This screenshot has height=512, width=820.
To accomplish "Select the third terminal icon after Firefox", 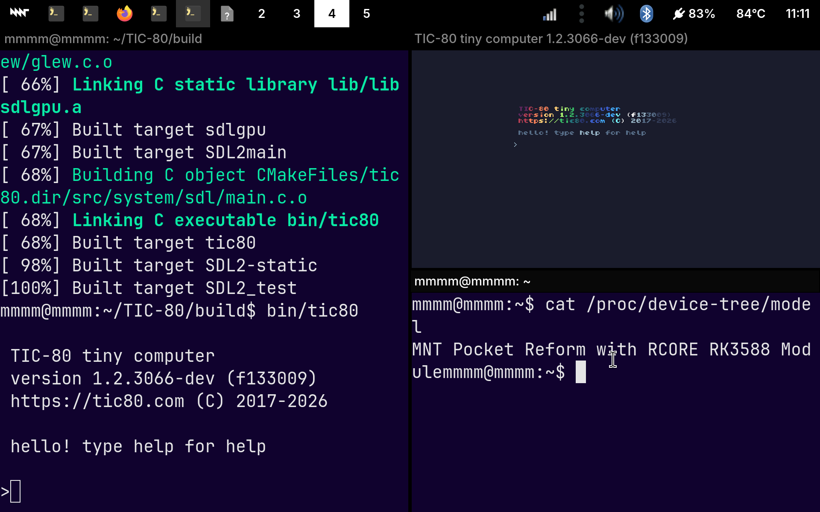I will click(x=158, y=14).
